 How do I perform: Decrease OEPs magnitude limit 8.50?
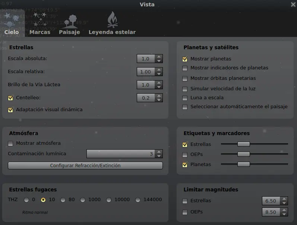[284, 214]
